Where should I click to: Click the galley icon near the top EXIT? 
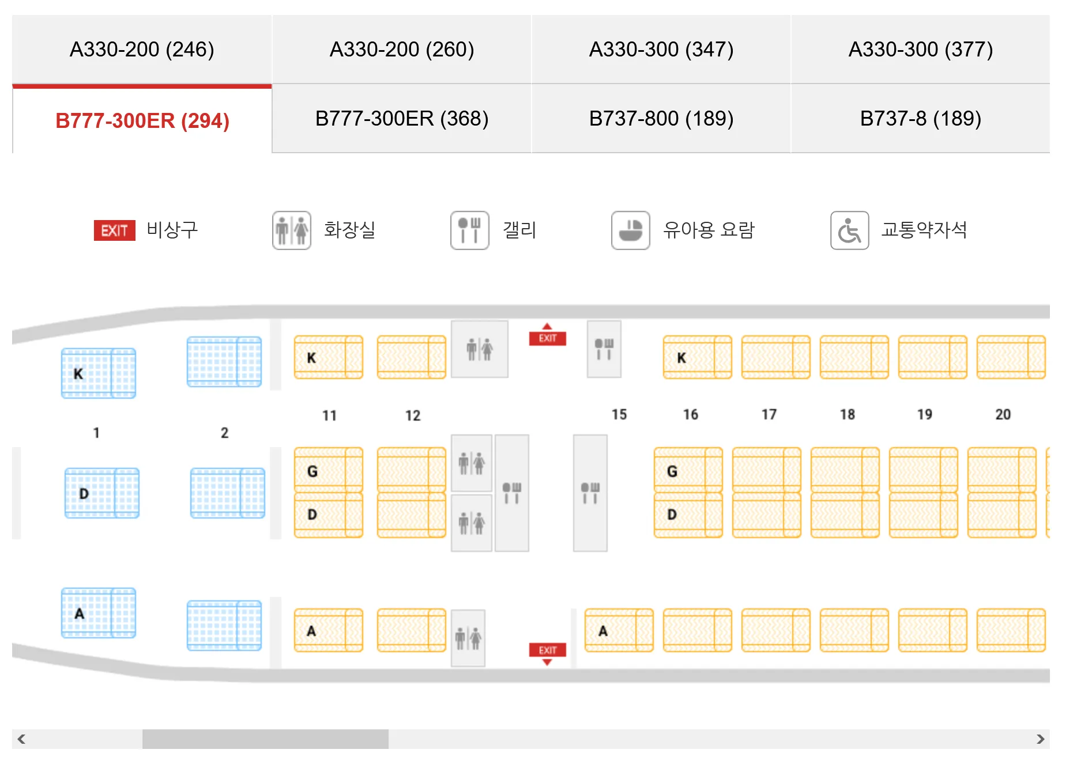604,350
